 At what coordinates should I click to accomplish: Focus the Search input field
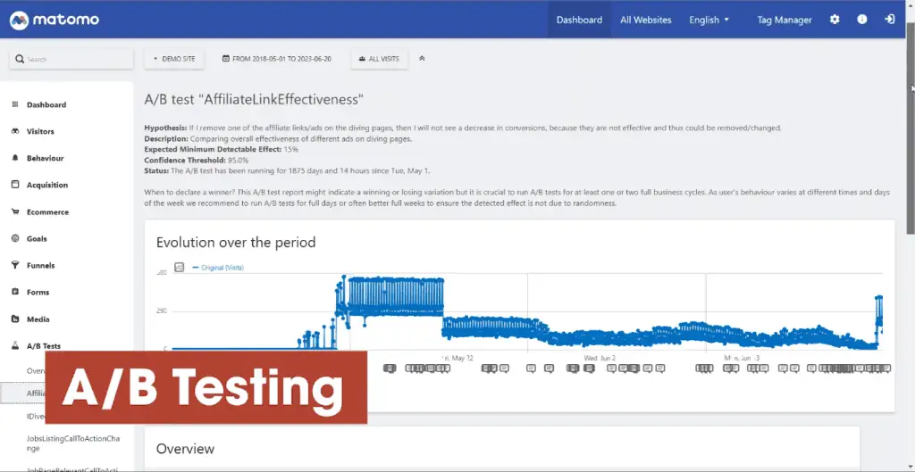point(71,59)
